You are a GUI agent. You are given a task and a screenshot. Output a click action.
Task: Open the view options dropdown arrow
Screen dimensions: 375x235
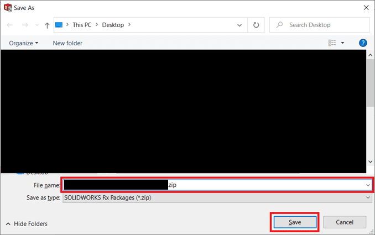pyautogui.click(x=342, y=43)
